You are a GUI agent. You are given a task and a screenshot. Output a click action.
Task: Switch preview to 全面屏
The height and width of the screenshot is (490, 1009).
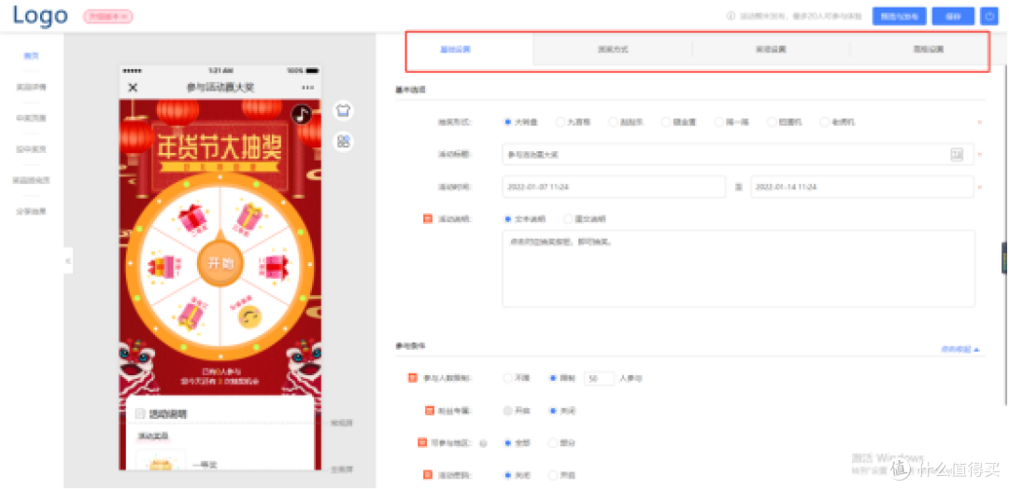pos(342,469)
